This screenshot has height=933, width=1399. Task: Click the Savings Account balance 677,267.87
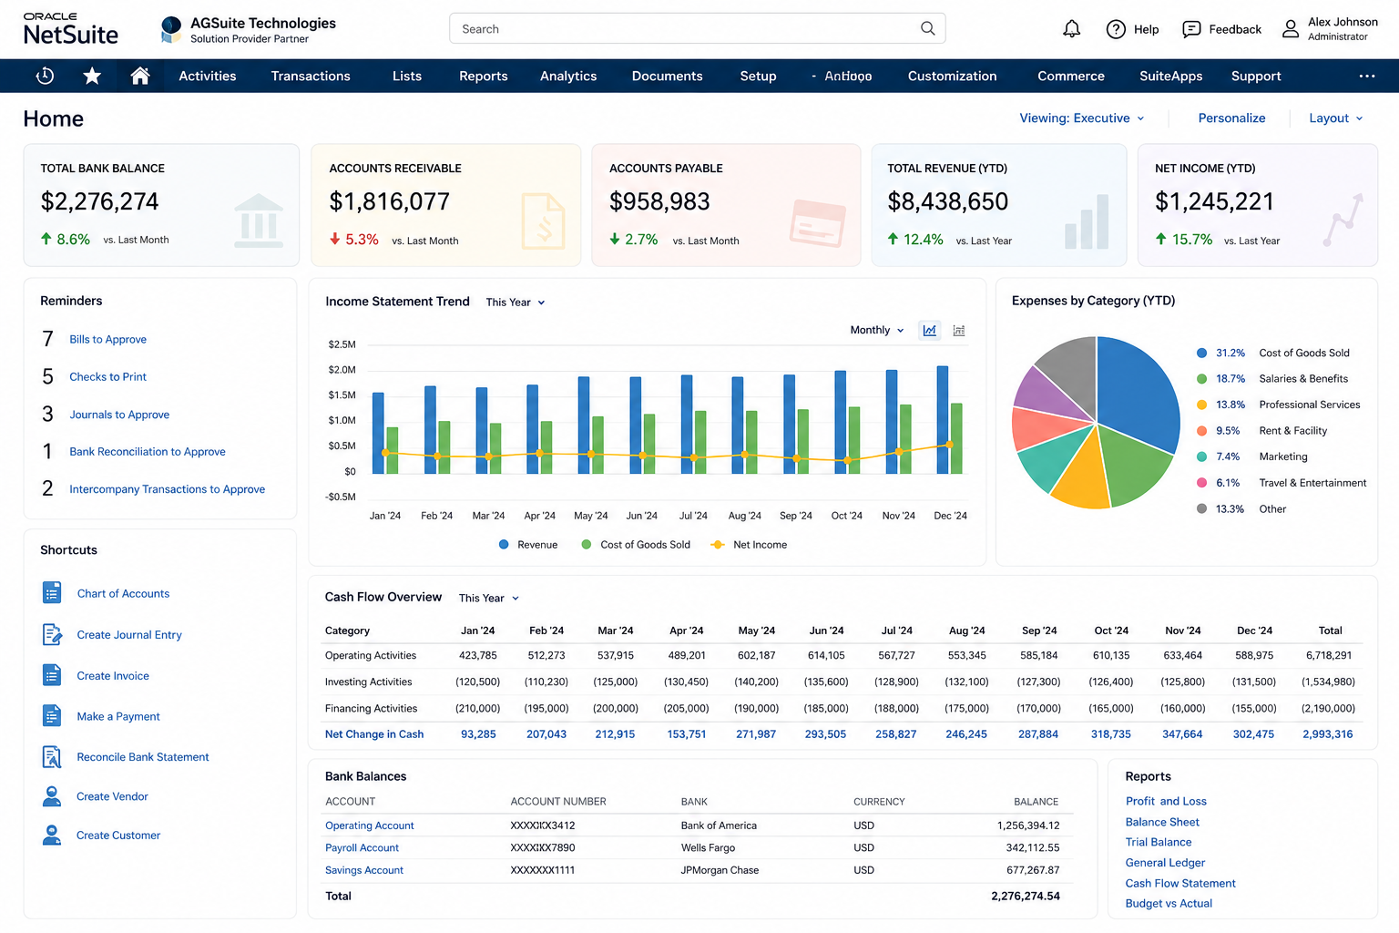tap(1033, 870)
